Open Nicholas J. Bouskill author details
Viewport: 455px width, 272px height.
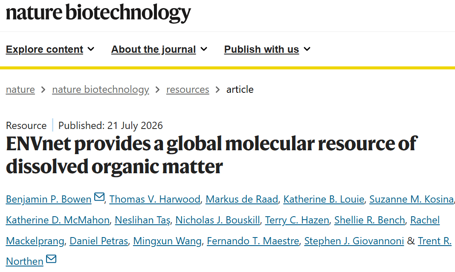pos(217,220)
